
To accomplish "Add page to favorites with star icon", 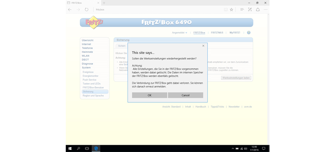I will click(x=231, y=9).
